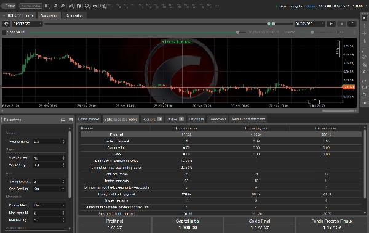Click the Retour back button
This screenshot has width=369, height=233.
[x=9, y=6]
